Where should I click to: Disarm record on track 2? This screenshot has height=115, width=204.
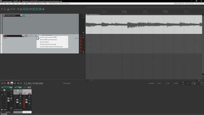click(4, 36)
